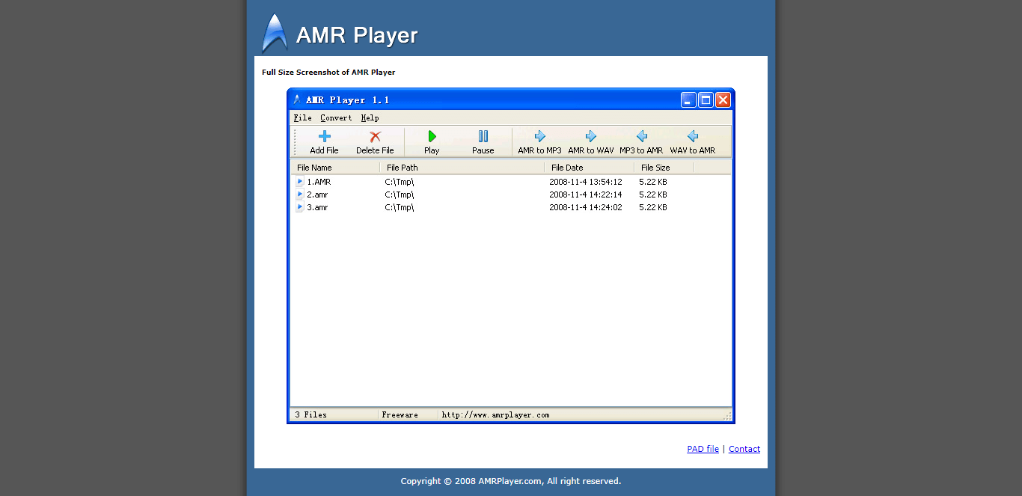1022x496 pixels.
Task: Click the window resize grip in status bar
Action: (726, 415)
